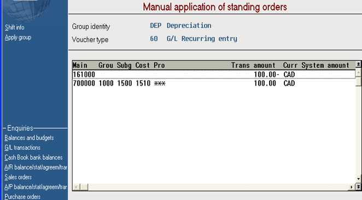Click the vertical scrollbar thumb
362x200 pixels.
[x=358, y=82]
